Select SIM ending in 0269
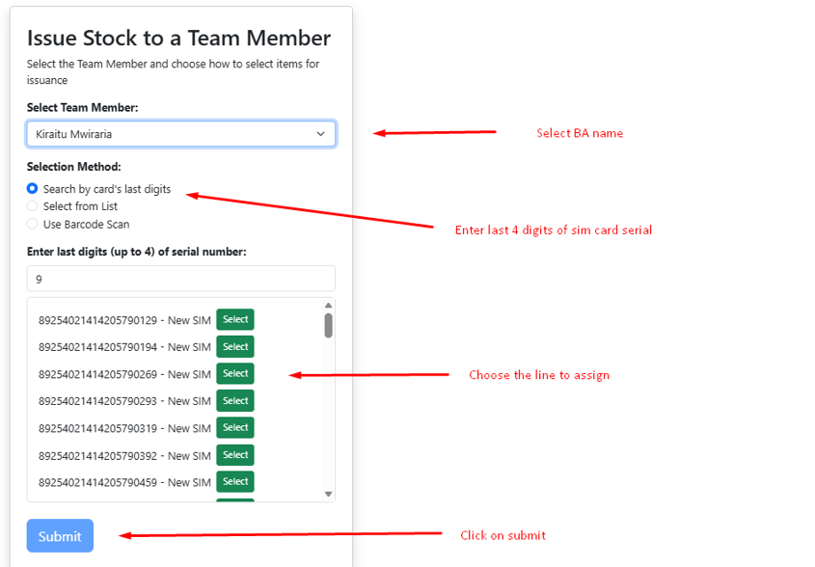This screenshot has height=567, width=815. [x=235, y=373]
